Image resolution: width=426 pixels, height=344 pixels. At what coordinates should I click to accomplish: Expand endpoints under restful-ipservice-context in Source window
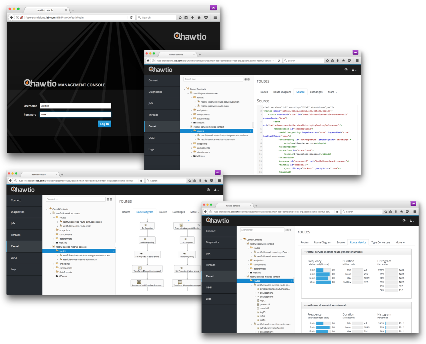pos(192,110)
